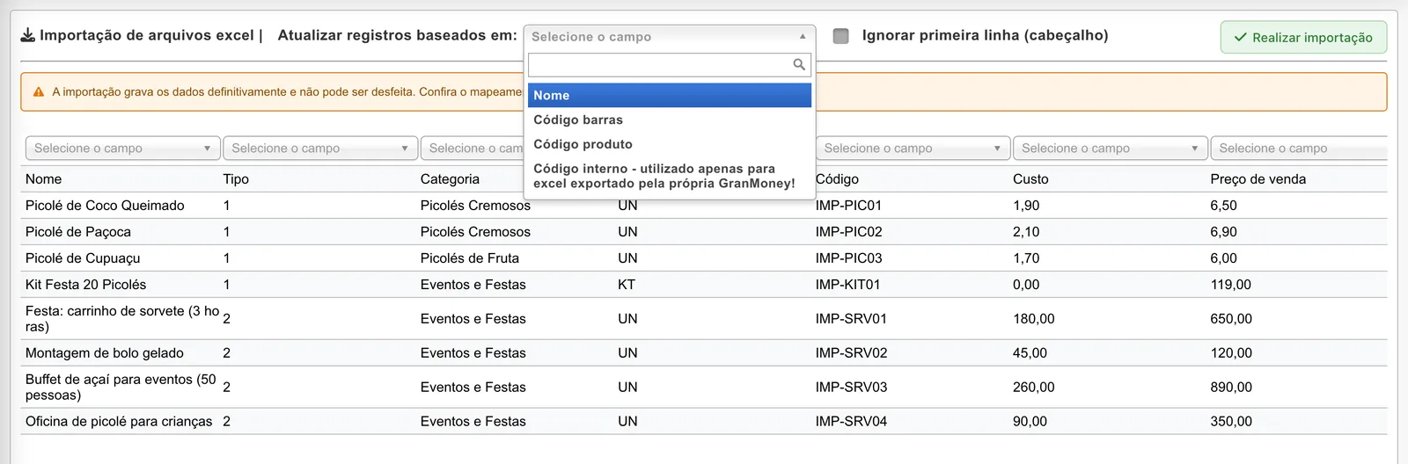Click Montagem de bolo gelado cell

(x=105, y=352)
